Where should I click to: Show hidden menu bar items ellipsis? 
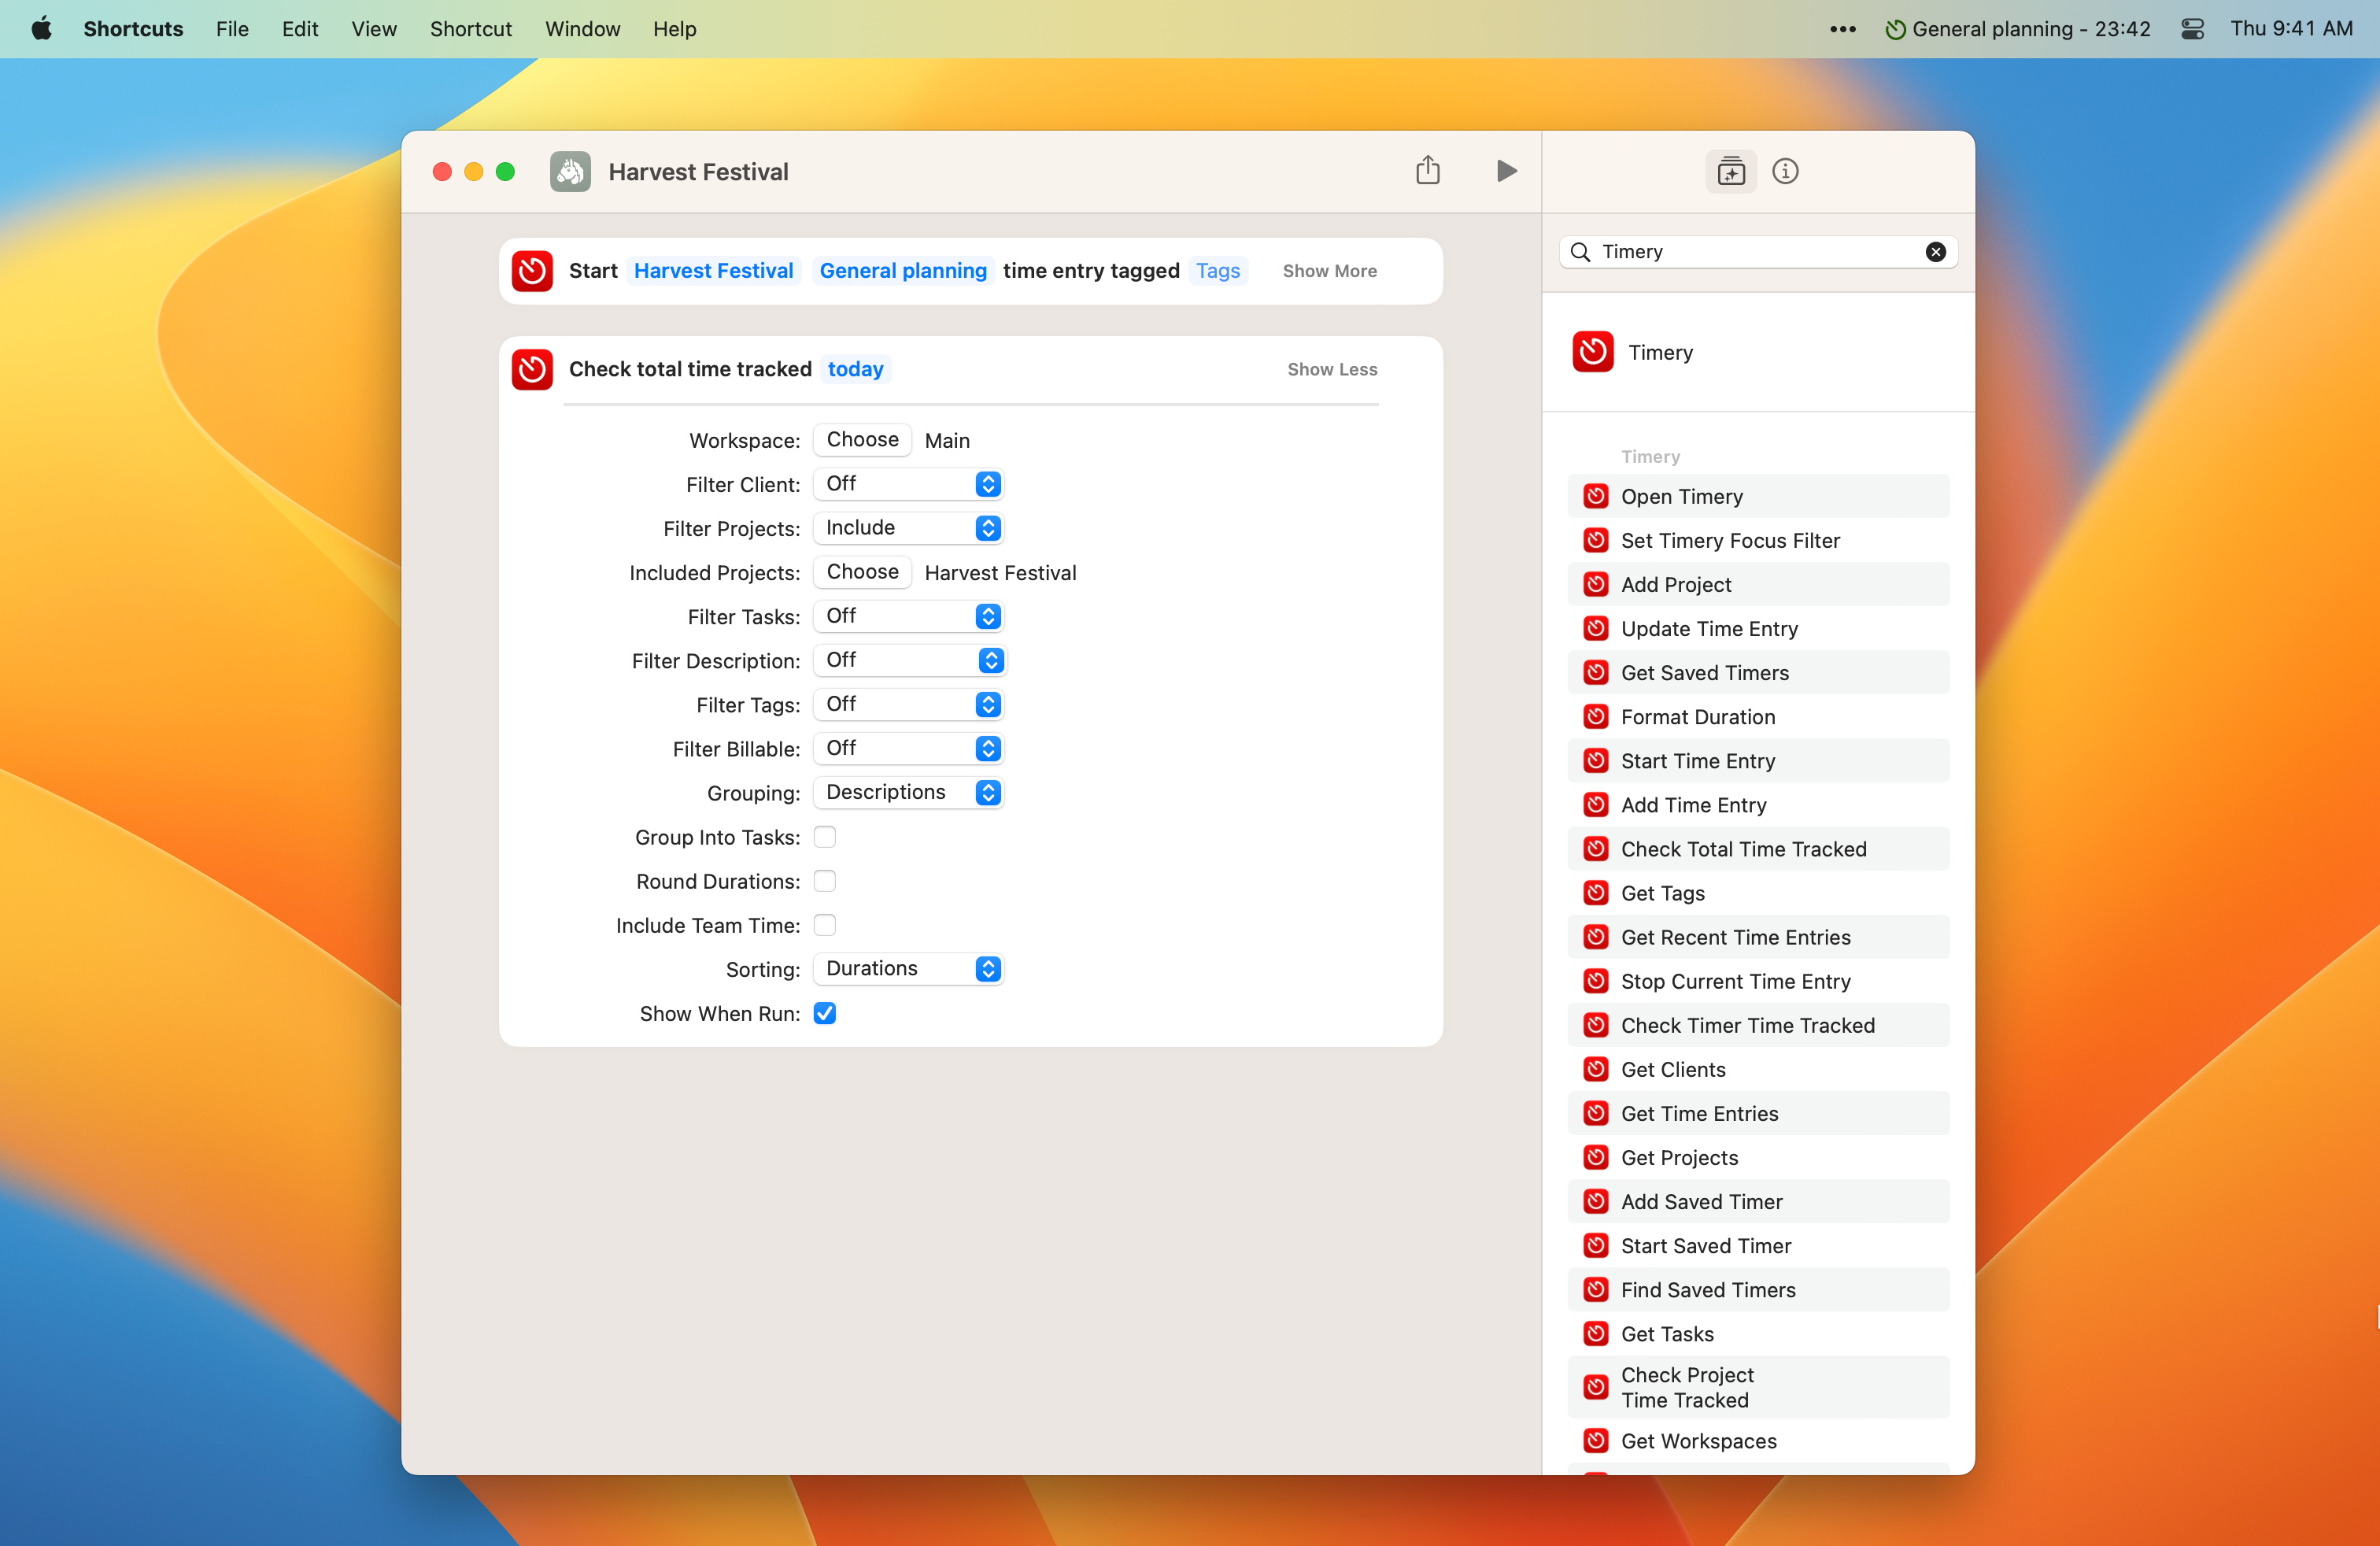coord(1842,29)
